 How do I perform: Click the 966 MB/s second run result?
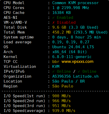pyautogui.click(x=61, y=101)
